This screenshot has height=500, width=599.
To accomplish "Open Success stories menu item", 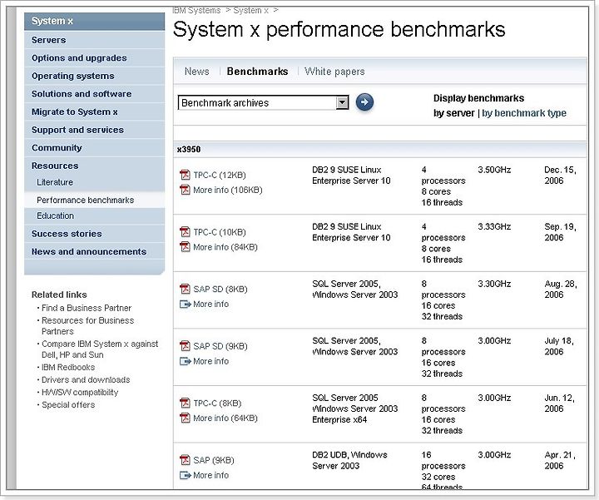I will coord(94,234).
